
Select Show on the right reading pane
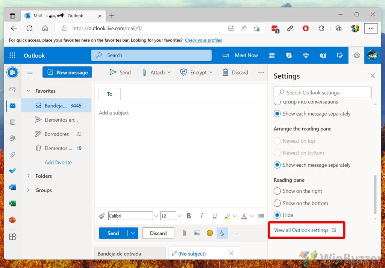[x=277, y=191]
